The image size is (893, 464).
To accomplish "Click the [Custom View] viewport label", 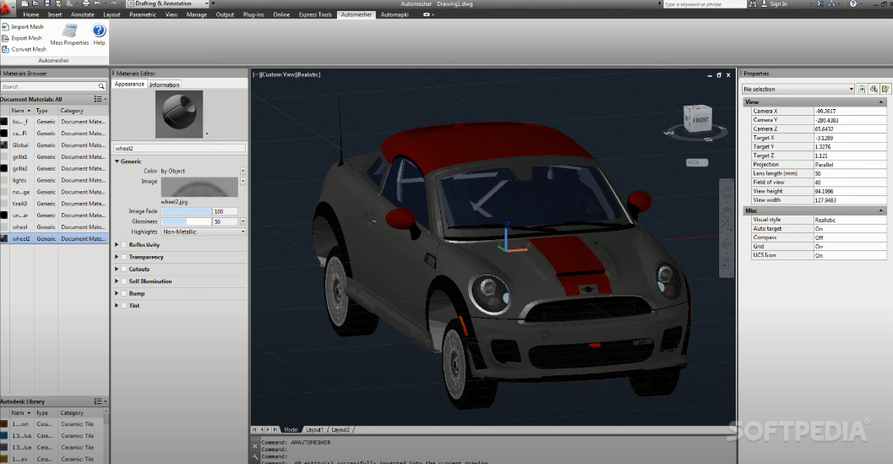I will point(279,74).
